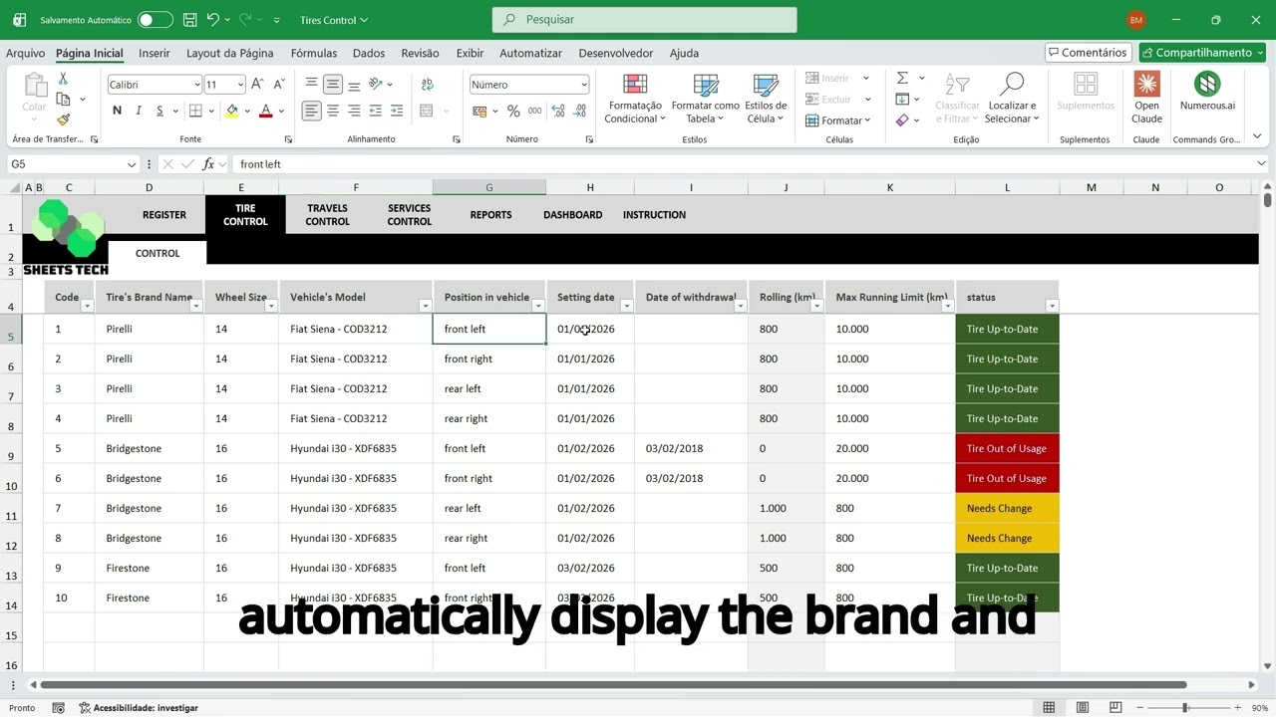Click the wrap text icon
Screen dimensions: 1276x717
[427, 85]
